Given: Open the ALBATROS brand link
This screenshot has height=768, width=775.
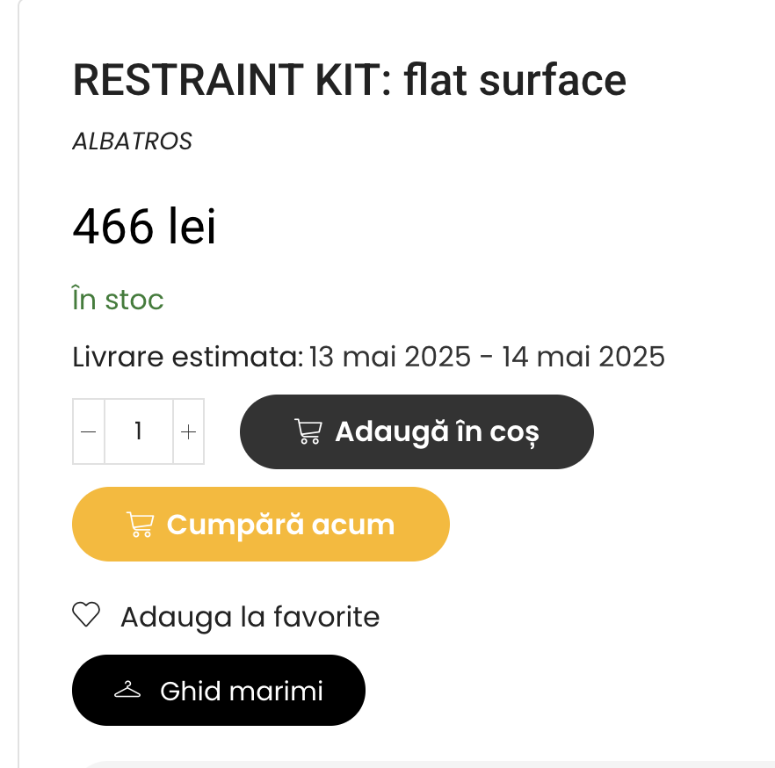Looking at the screenshot, I should (132, 141).
